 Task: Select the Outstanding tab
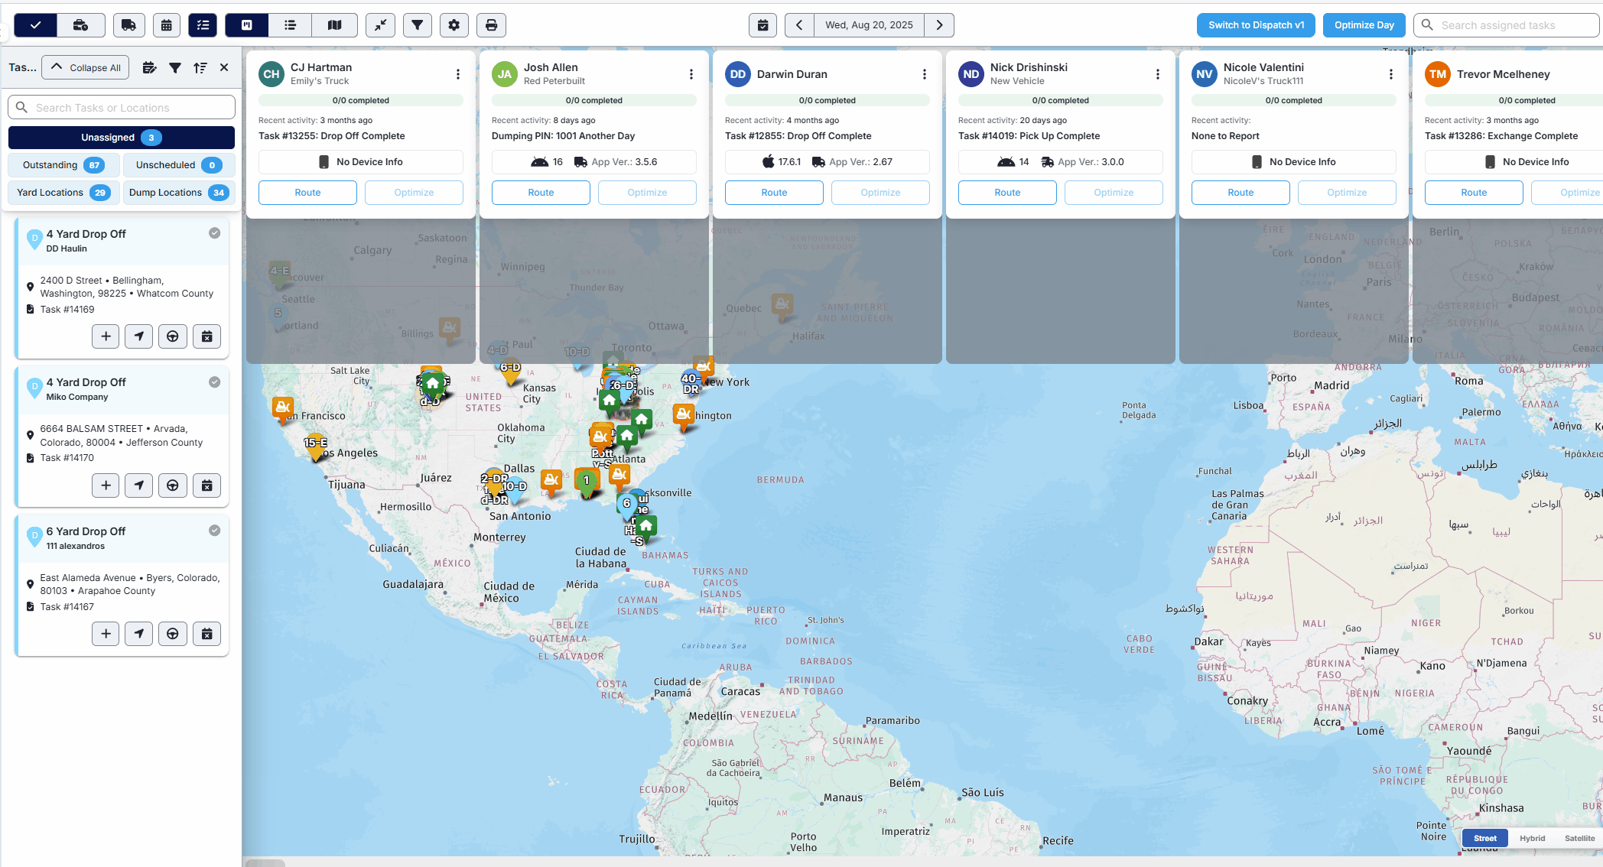pos(63,165)
